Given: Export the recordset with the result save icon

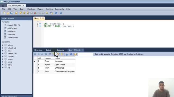Looking at the screenshot, I should click(x=67, y=54).
